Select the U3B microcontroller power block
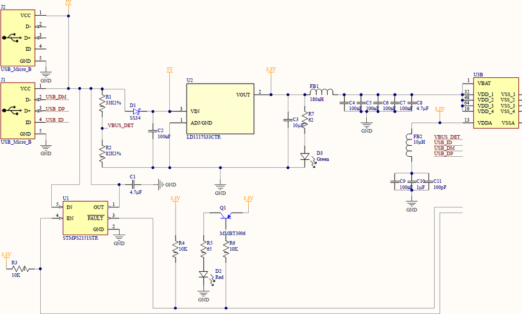This screenshot has height=314, width=522. pyautogui.click(x=496, y=103)
